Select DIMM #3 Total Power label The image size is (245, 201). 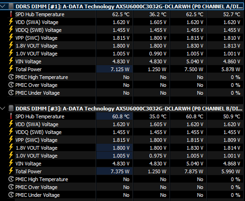pos(29,171)
